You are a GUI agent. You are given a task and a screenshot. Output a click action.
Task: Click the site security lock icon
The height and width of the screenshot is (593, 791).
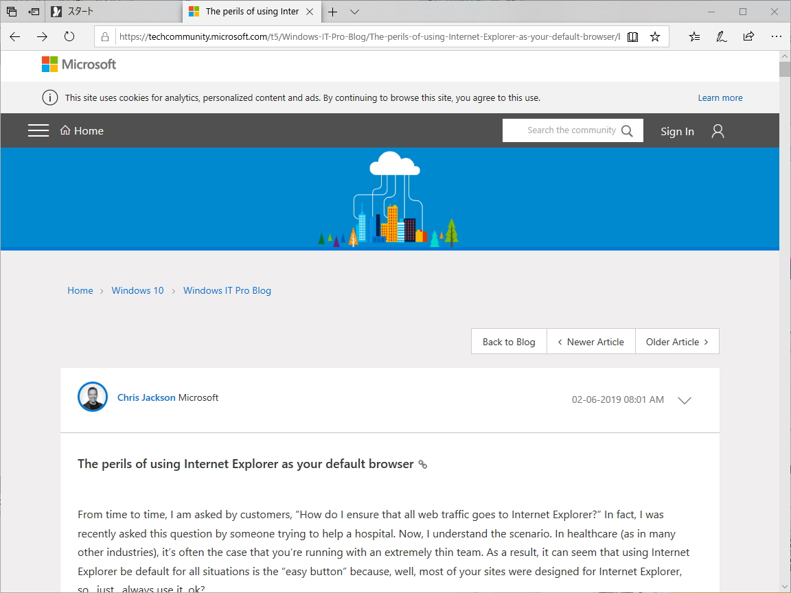(x=104, y=36)
